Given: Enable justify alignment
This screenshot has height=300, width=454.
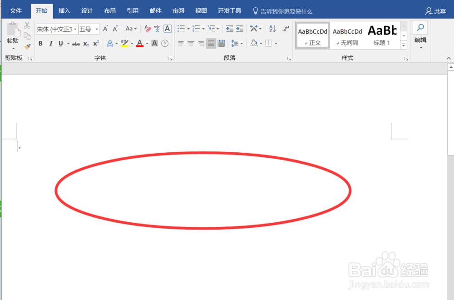Looking at the screenshot, I should [211, 43].
